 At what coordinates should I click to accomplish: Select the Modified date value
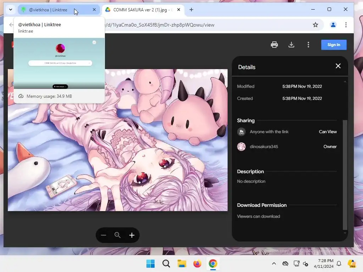[302, 86]
